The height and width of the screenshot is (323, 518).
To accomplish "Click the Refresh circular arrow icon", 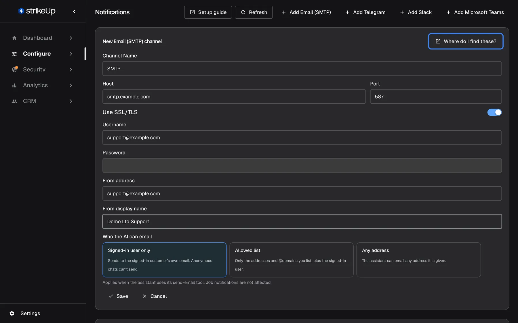I will [x=243, y=12].
